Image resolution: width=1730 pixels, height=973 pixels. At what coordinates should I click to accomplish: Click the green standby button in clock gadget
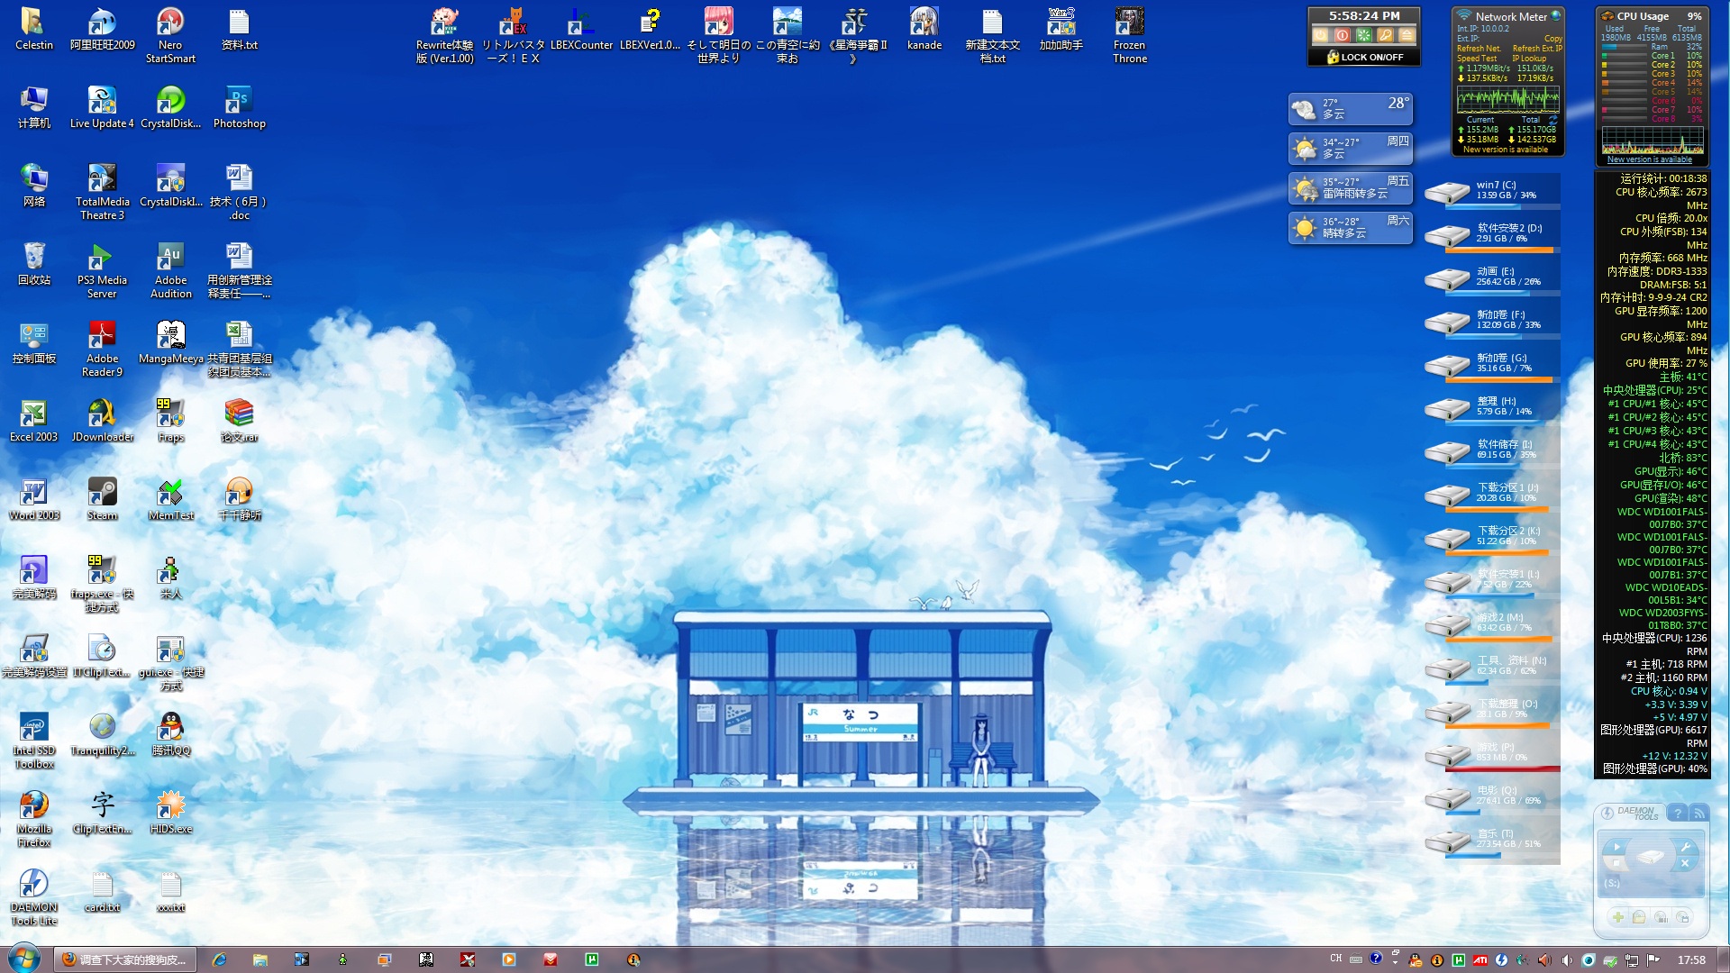click(x=1364, y=34)
